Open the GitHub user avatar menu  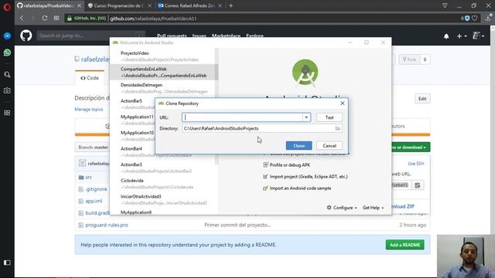click(478, 36)
